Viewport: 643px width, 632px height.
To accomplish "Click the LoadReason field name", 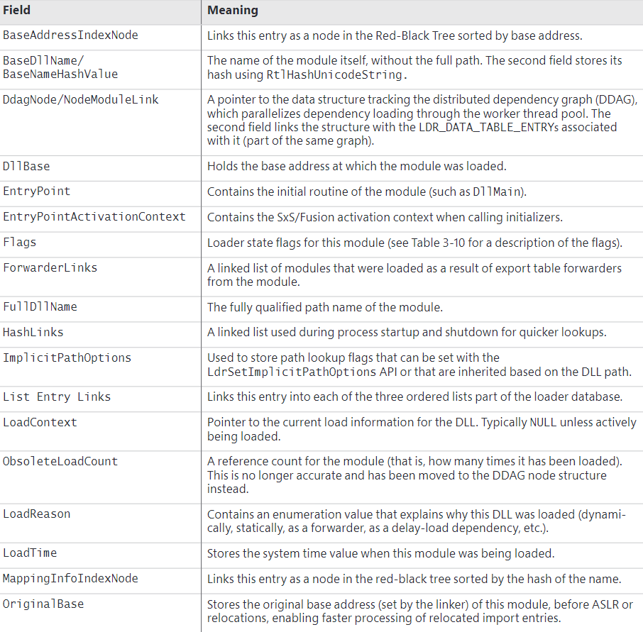I will 36,514.
